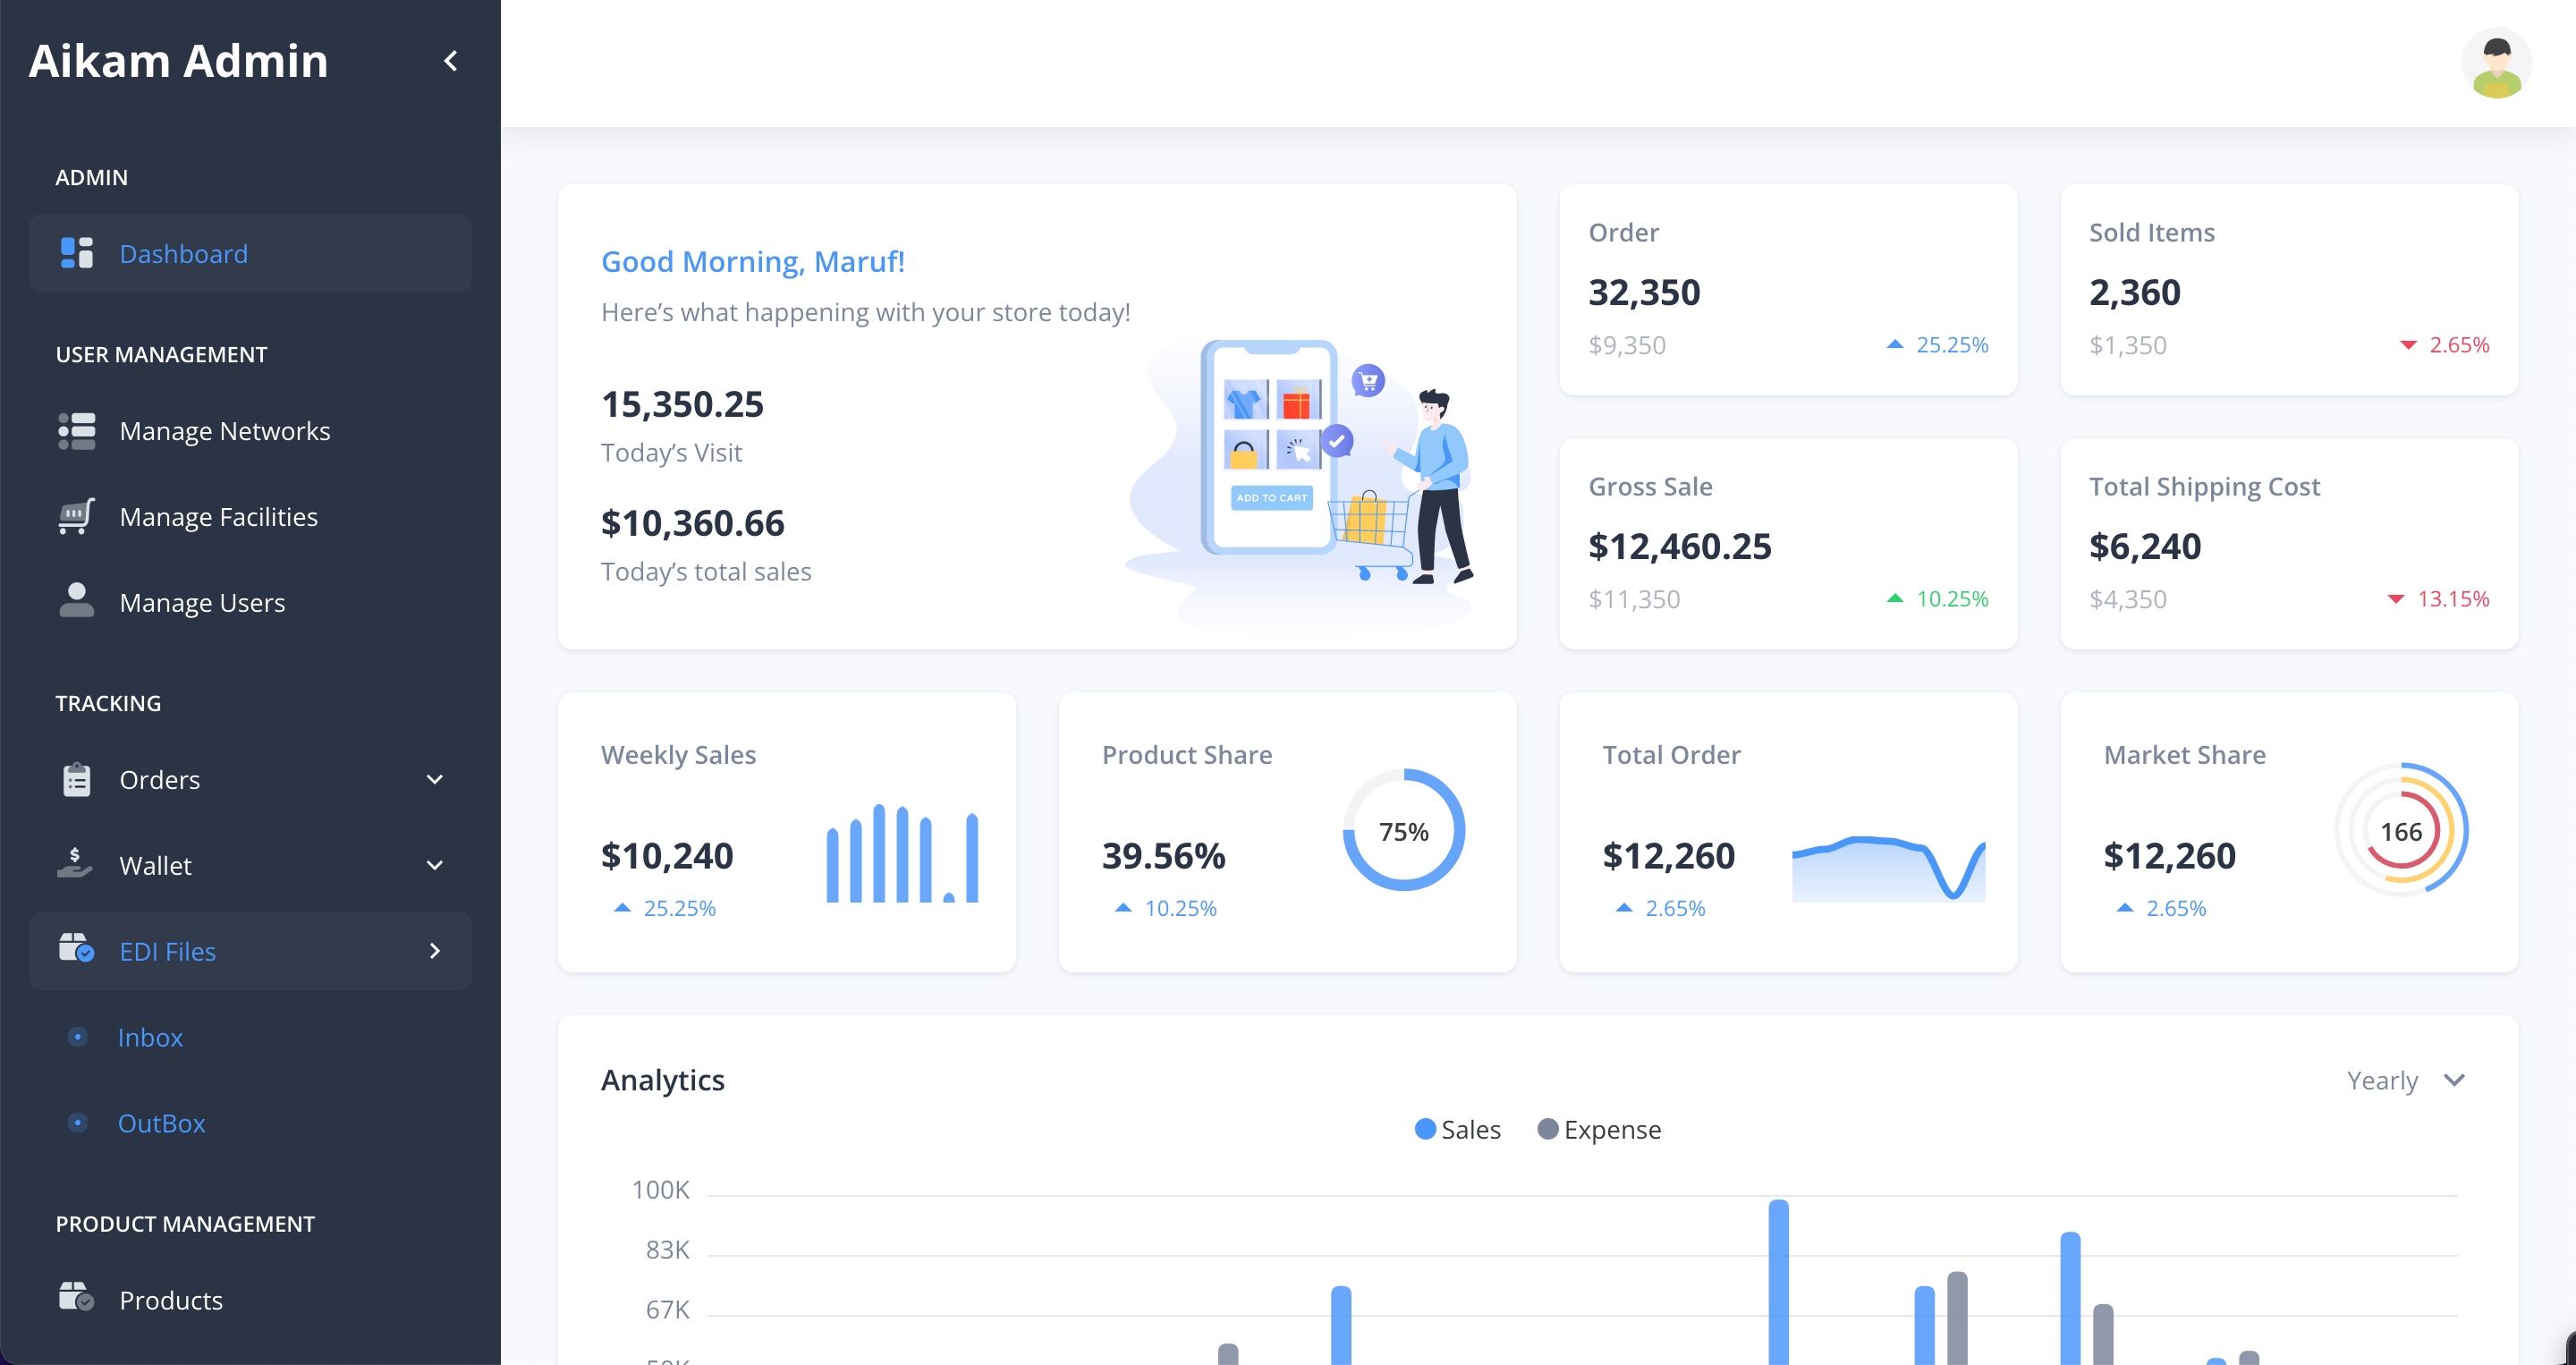Open the Dashboard menu item

click(x=250, y=253)
